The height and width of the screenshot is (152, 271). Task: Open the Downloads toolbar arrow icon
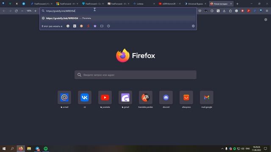click(224, 11)
